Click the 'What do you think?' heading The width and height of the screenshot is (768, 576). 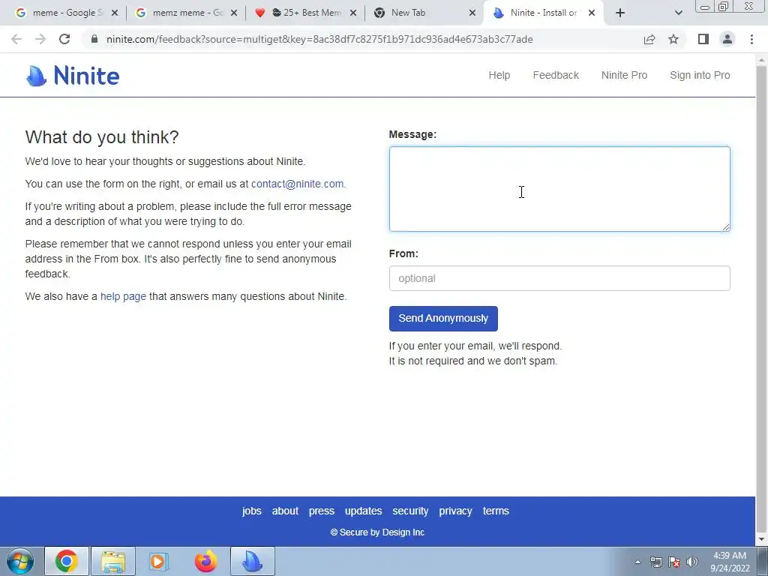pos(102,137)
